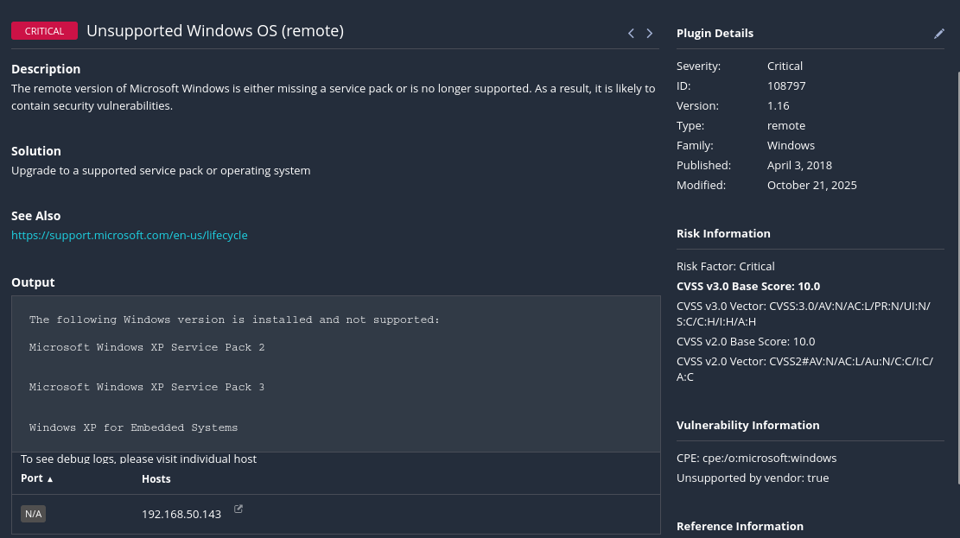Select host 192.168.50.143 in the table
Image resolution: width=960 pixels, height=538 pixels.
point(181,514)
